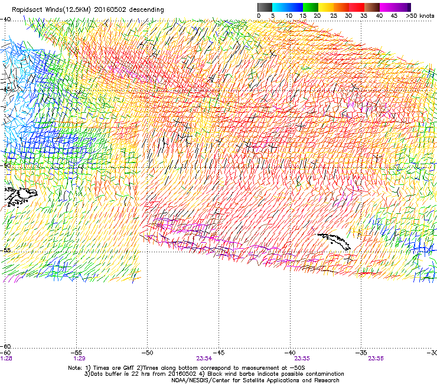Click the purple '1:29' time stamp
The width and height of the screenshot is (437, 384).
point(79,359)
